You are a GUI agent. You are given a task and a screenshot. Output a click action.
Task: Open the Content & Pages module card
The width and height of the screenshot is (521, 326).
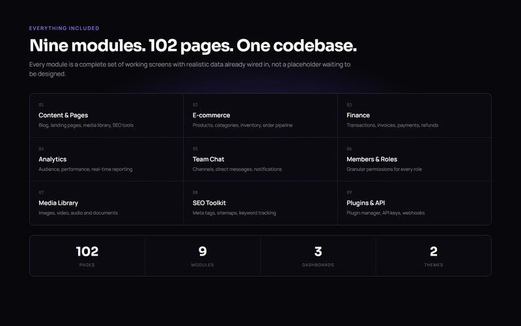(106, 115)
